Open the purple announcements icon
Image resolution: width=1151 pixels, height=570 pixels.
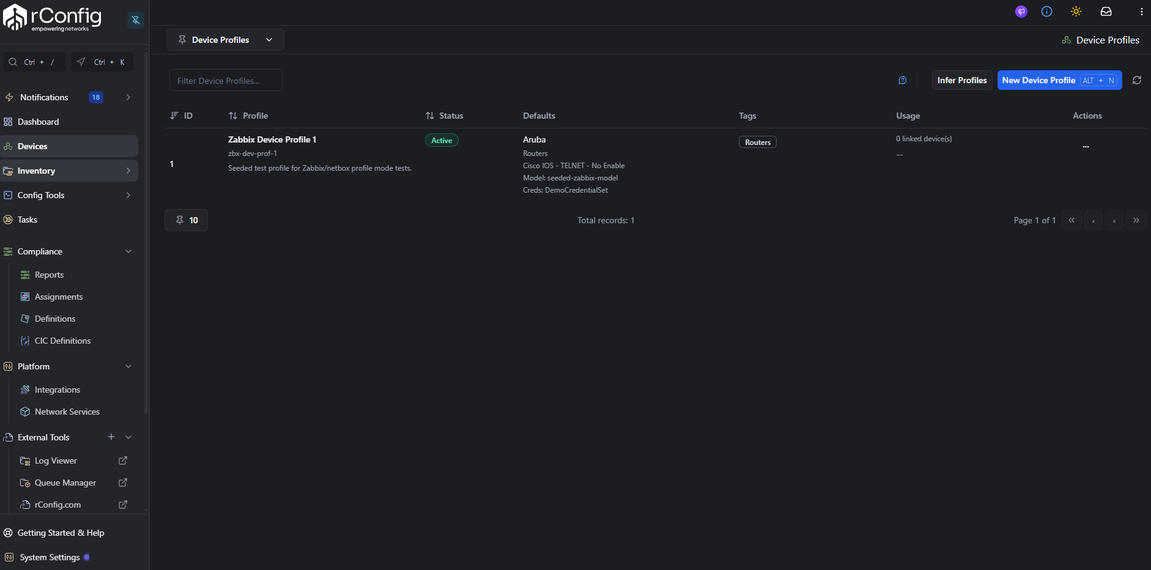point(1021,12)
